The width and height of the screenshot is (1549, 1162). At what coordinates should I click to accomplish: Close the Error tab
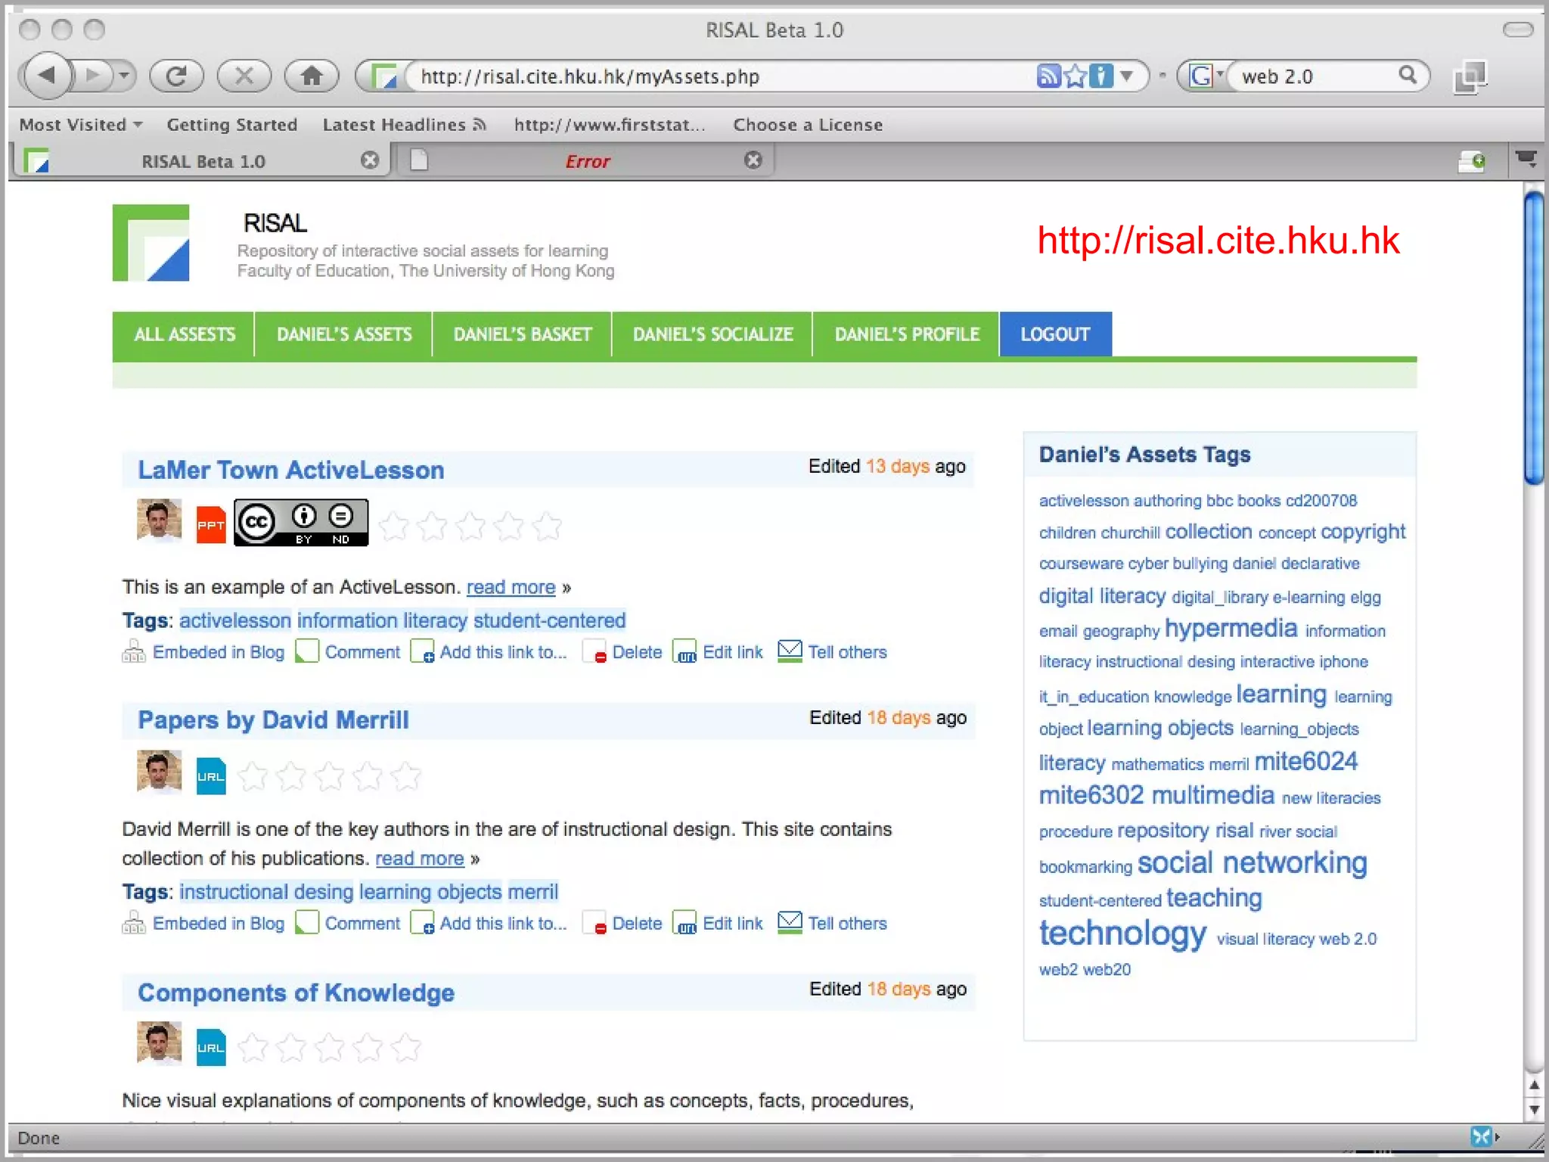753,160
